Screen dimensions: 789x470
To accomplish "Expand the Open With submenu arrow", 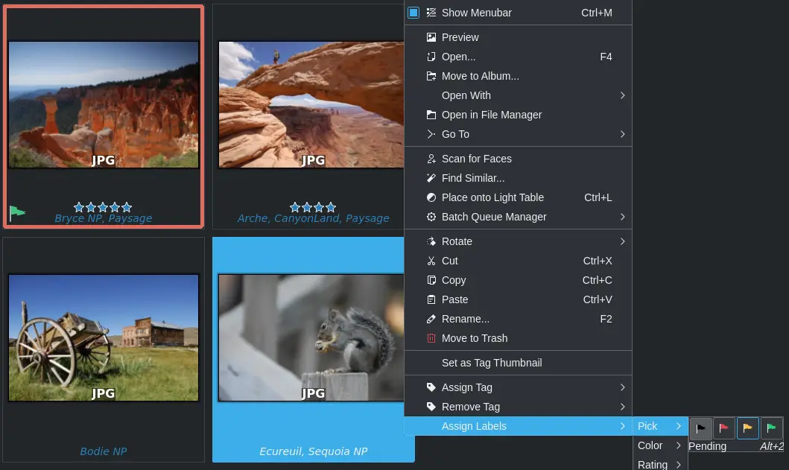I will click(622, 95).
